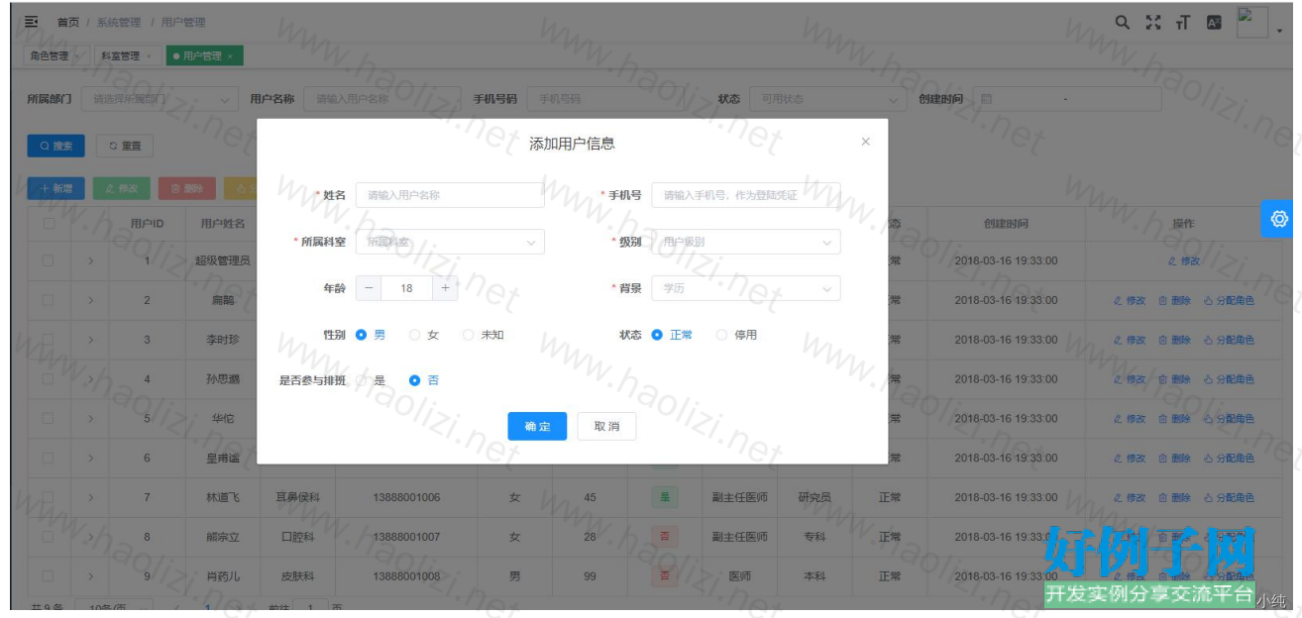The width and height of the screenshot is (1302, 618).
Task: Collapse sidebar with hamburger icon
Action: [x=31, y=22]
